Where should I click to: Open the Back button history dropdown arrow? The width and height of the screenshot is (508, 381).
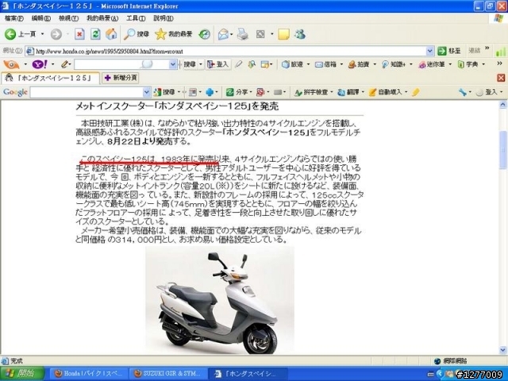pos(42,34)
